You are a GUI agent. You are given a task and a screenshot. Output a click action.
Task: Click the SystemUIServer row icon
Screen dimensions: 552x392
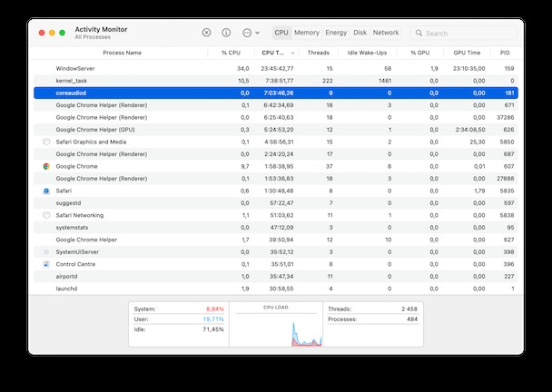point(46,252)
